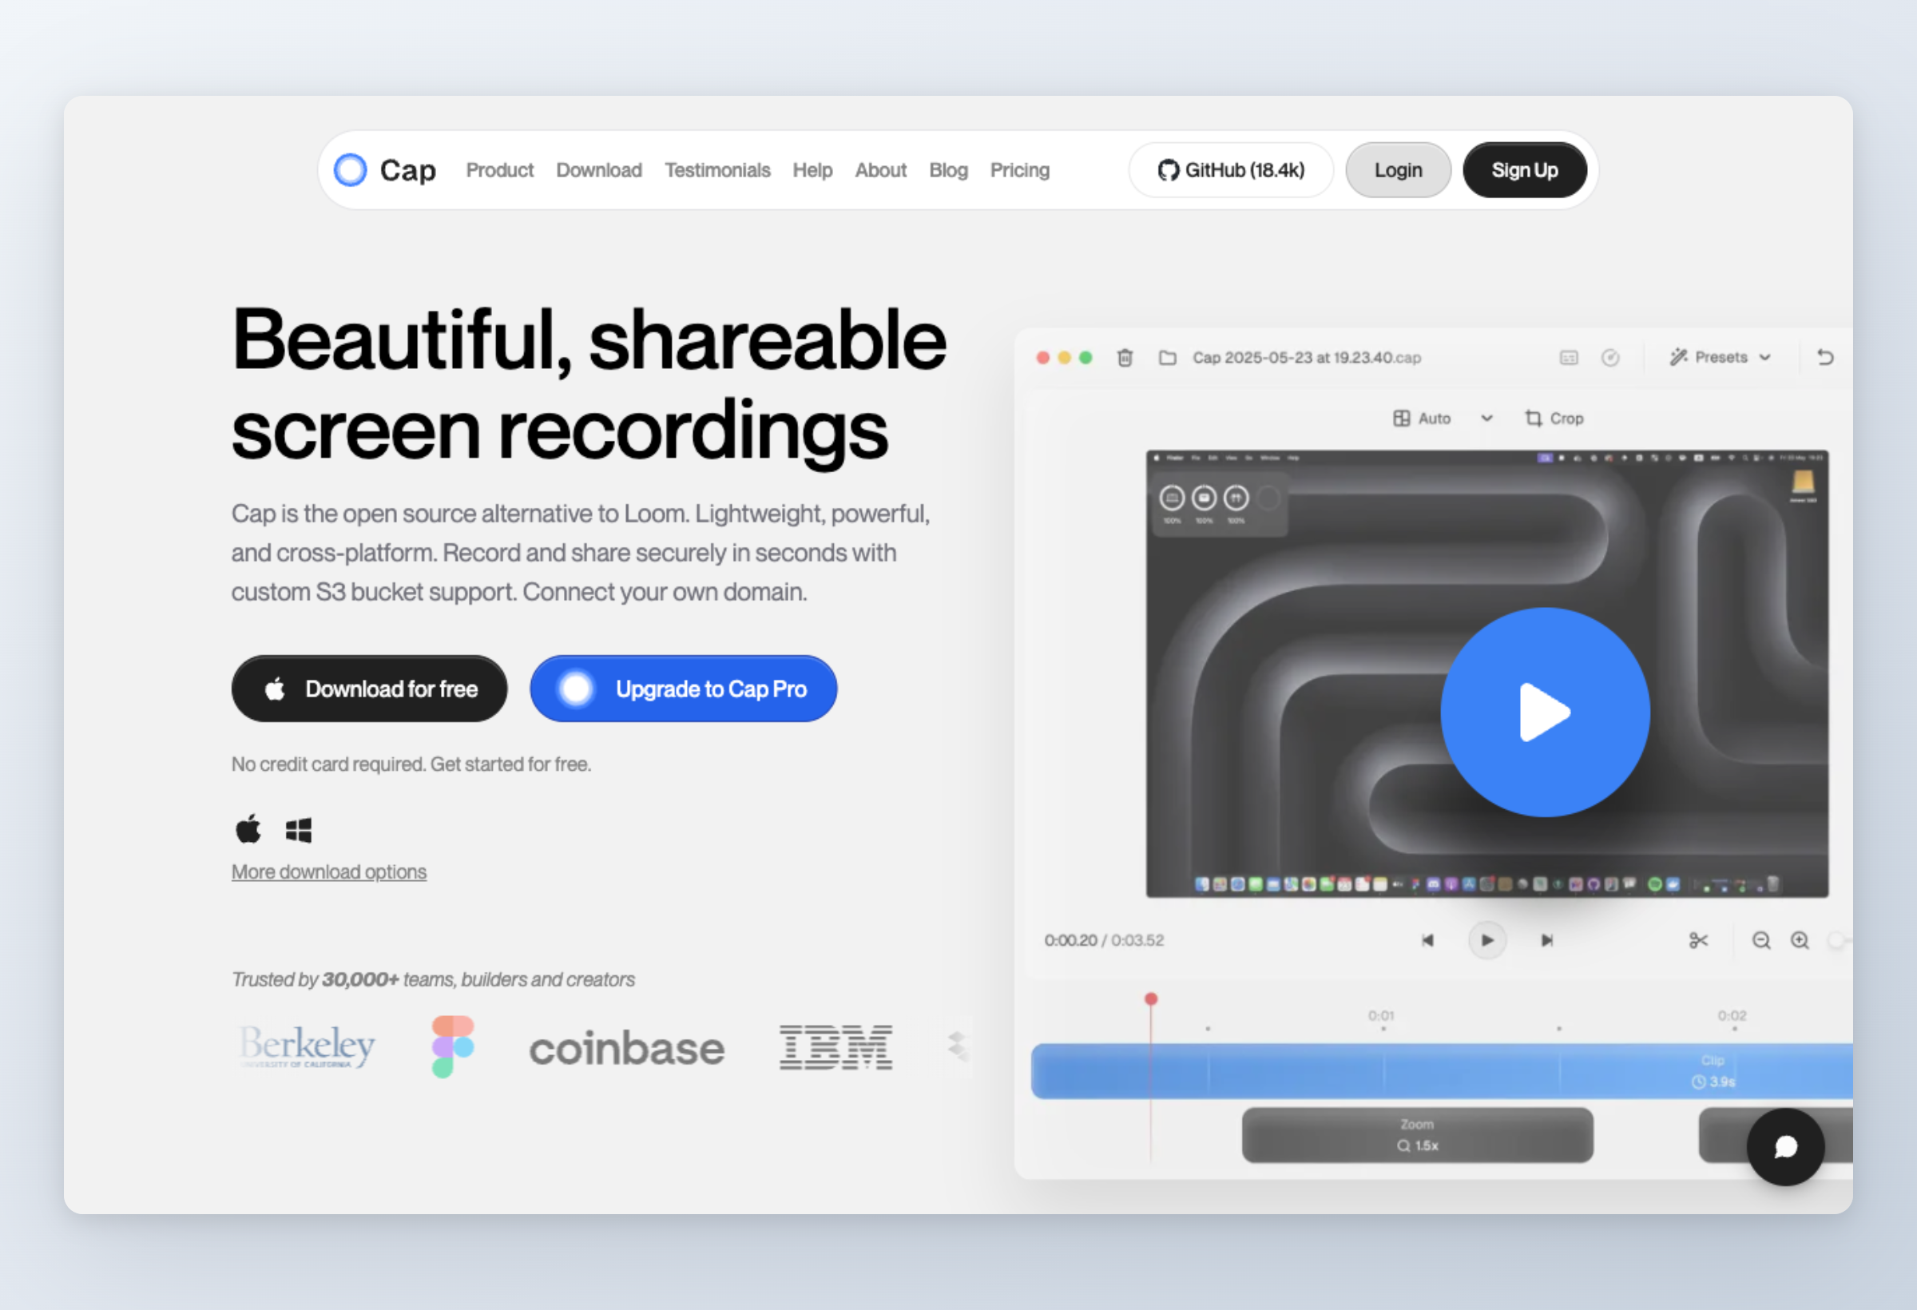Viewport: 1917px width, 1310px height.
Task: Click the scissors cut icon
Action: coord(1697,940)
